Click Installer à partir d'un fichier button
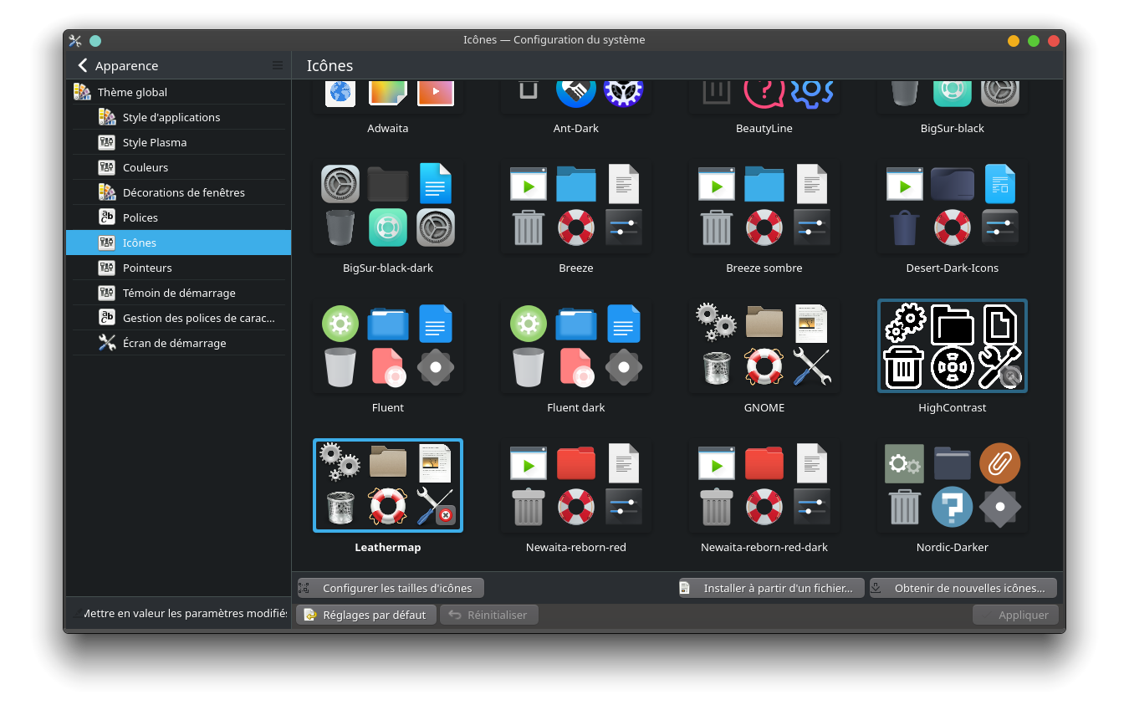Viewport: 1129px width, 705px height. pyautogui.click(x=771, y=588)
